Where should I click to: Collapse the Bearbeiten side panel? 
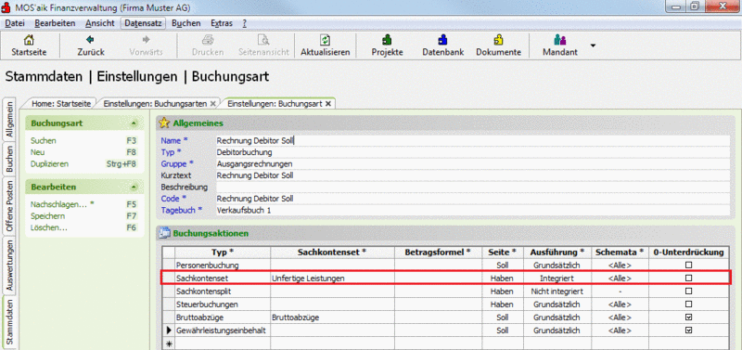point(134,188)
